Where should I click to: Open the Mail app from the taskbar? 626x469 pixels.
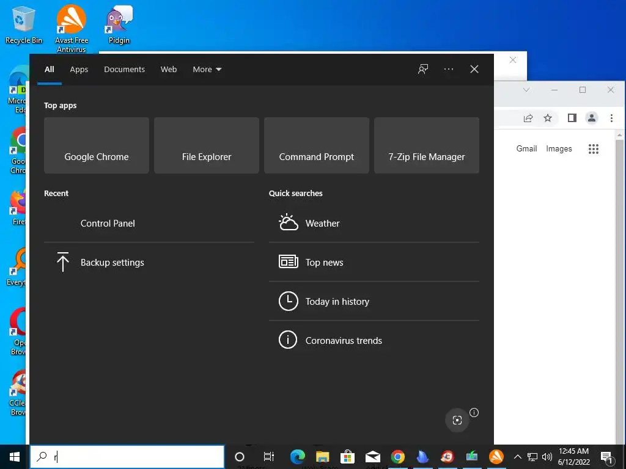(372, 457)
